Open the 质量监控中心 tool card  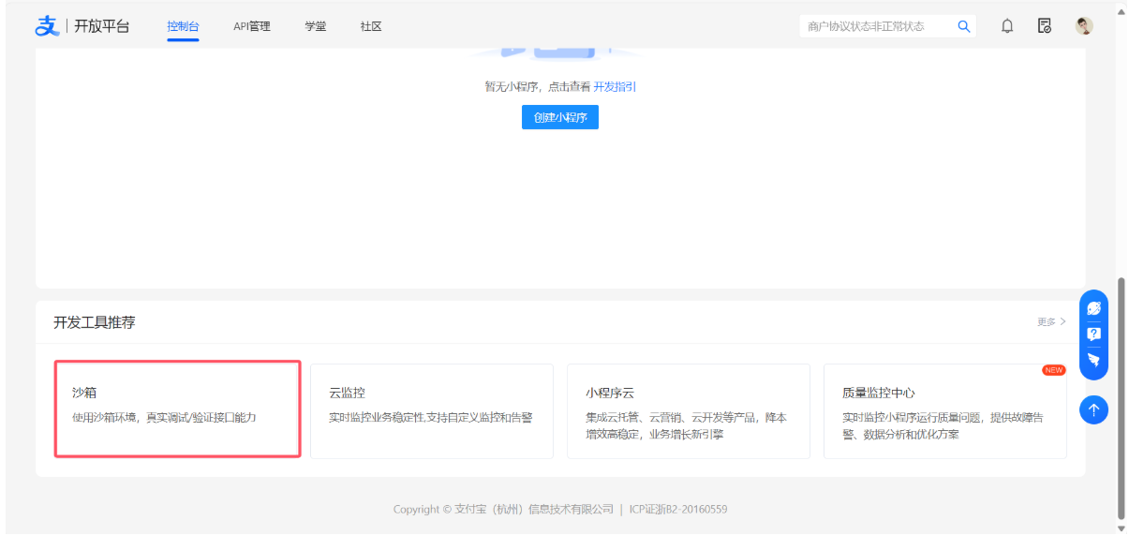pos(945,411)
